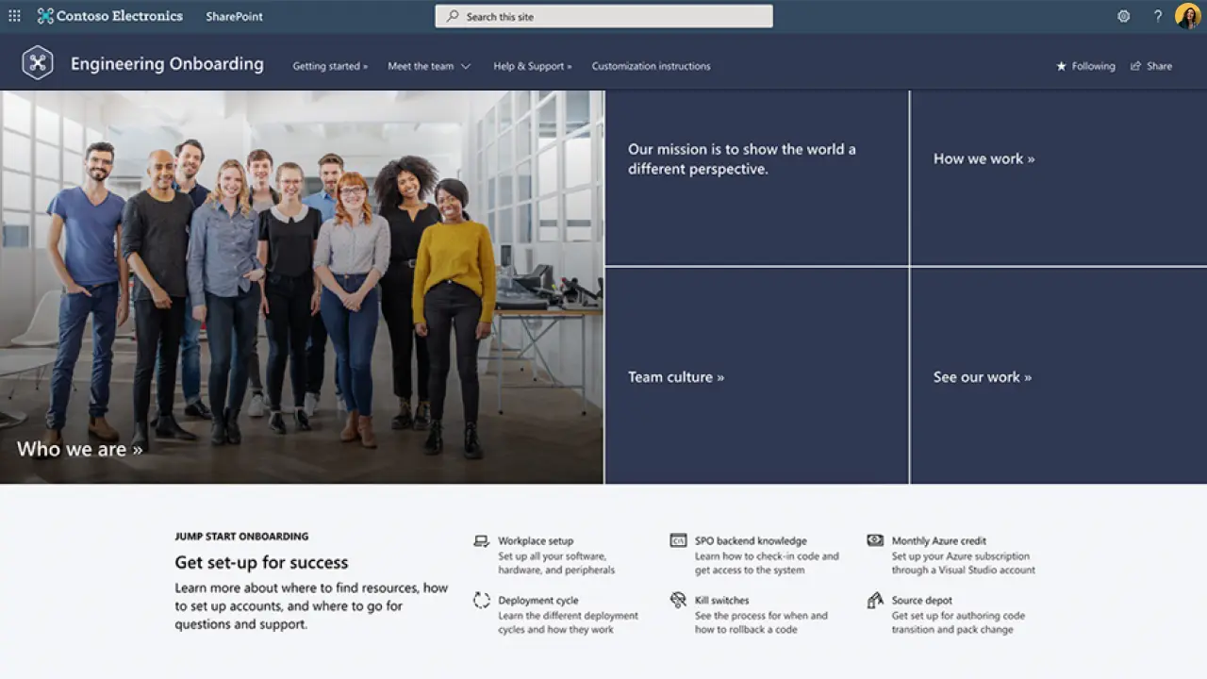This screenshot has width=1207, height=679.
Task: Click the Contoso Electronics title text
Action: point(120,16)
